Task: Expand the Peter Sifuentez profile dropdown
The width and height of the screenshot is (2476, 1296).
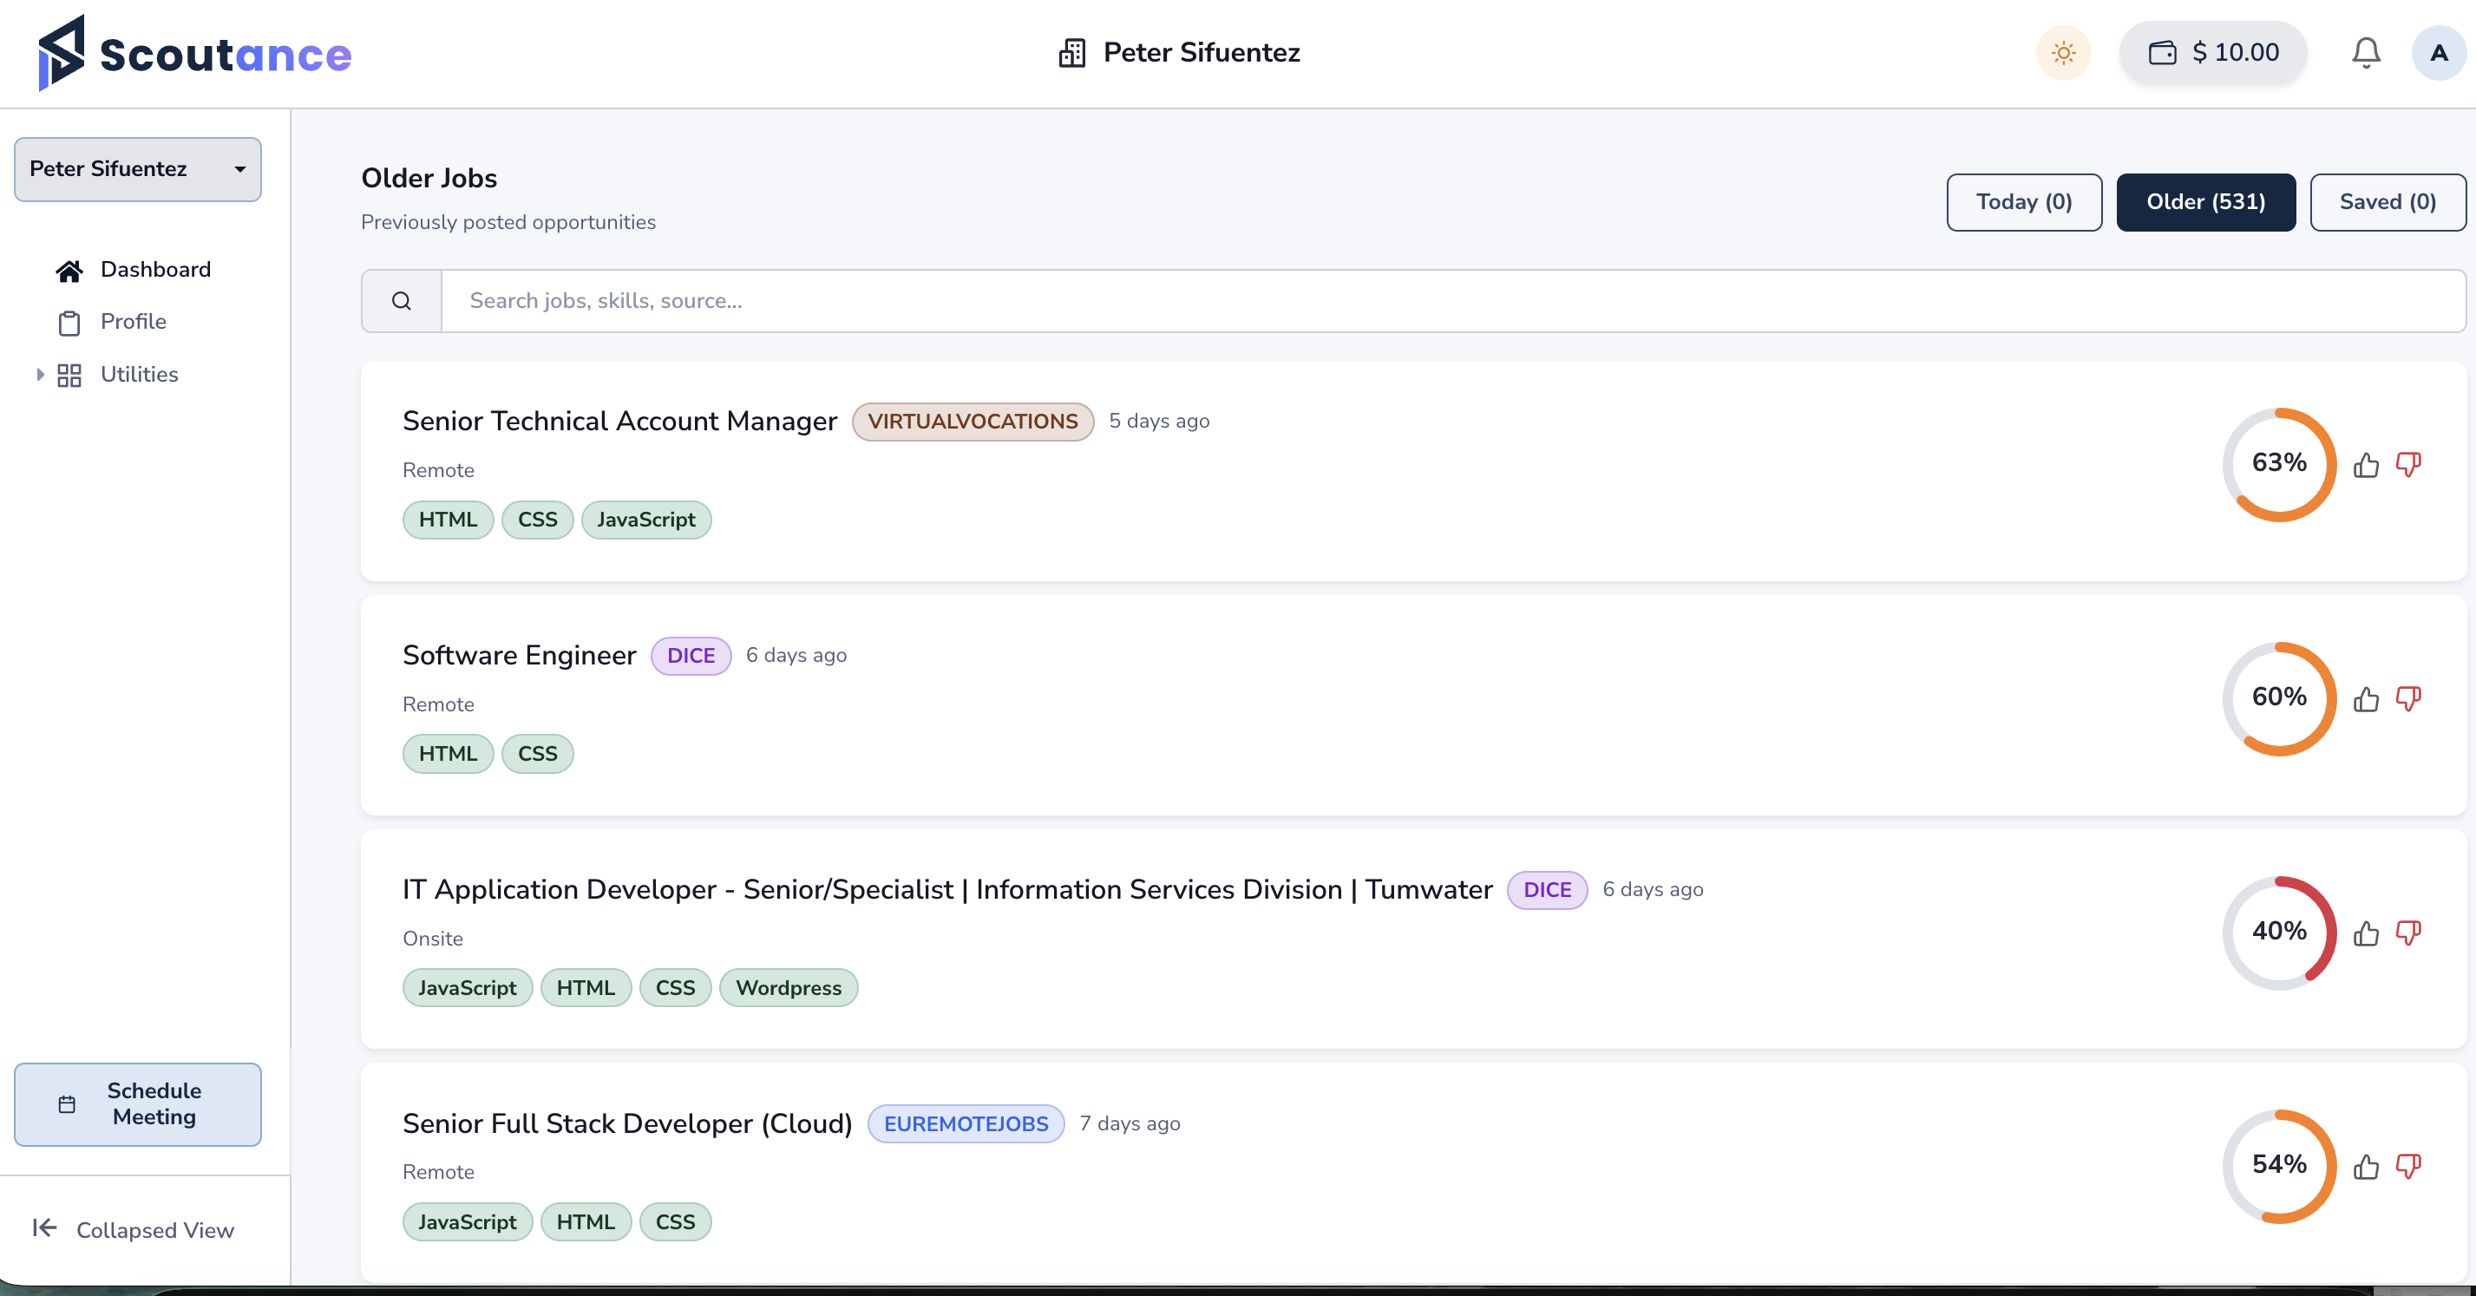Action: [137, 169]
